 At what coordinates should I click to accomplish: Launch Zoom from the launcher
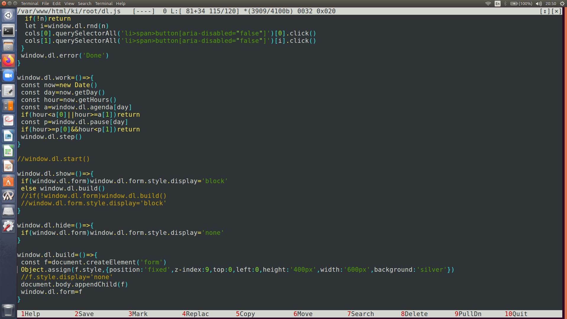coord(8,76)
